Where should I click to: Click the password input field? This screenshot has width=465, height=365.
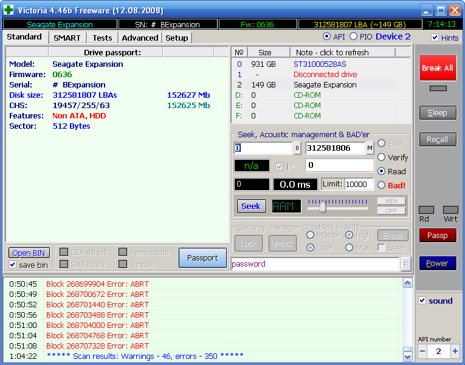pos(315,264)
